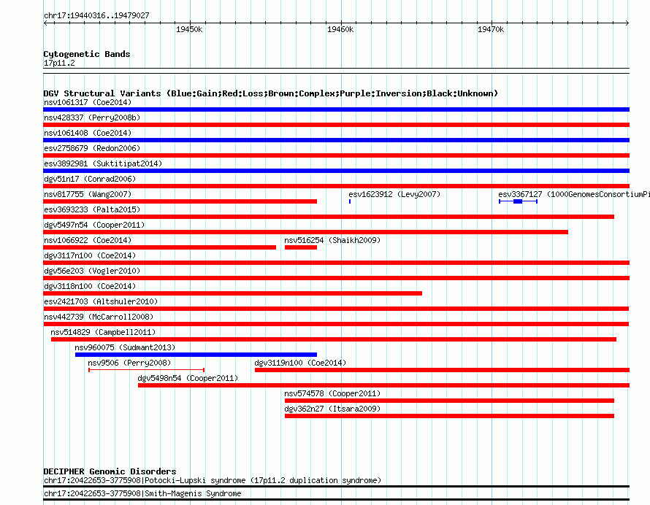Click the red bar under nsv817755
The height and width of the screenshot is (505, 650).
(x=180, y=201)
